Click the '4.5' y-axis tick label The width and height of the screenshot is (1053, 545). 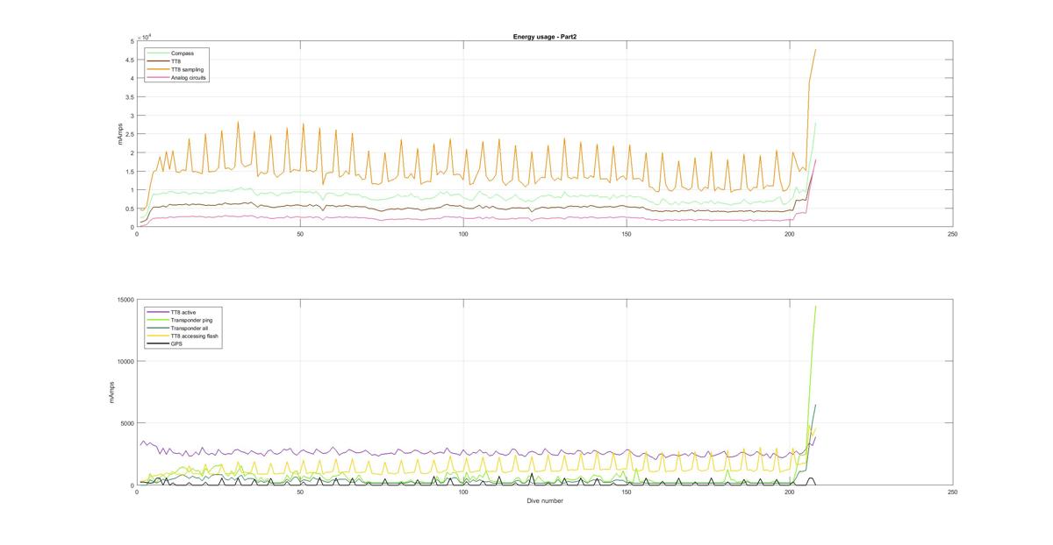[x=129, y=60]
